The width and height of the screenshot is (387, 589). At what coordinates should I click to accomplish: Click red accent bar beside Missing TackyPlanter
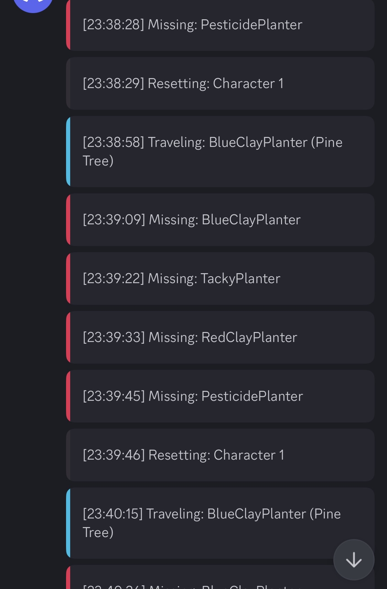68,279
